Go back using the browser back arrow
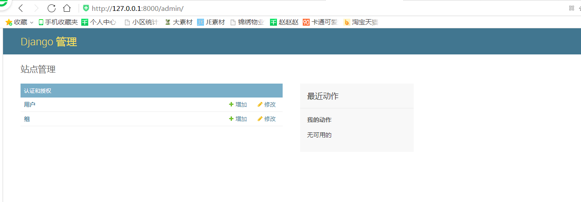This screenshot has height=202, width=581. 21,8
